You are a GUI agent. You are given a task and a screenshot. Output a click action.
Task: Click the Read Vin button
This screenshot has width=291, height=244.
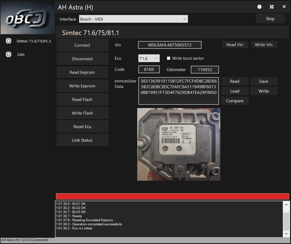click(x=235, y=45)
